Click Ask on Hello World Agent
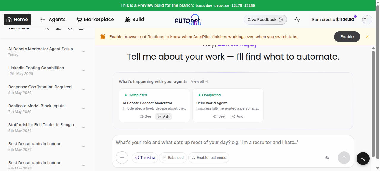 click(237, 116)
